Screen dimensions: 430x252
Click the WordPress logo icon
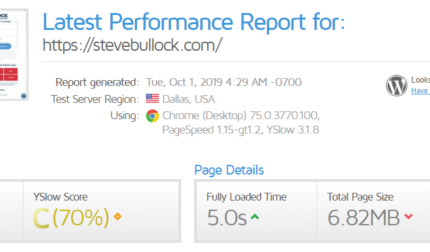point(397,85)
